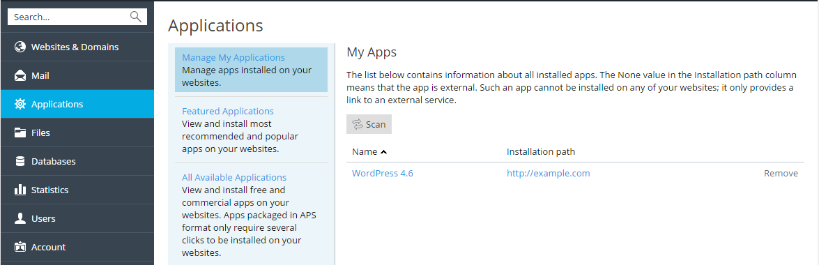The width and height of the screenshot is (819, 265).
Task: Open the All Available Applications section
Action: [x=234, y=177]
